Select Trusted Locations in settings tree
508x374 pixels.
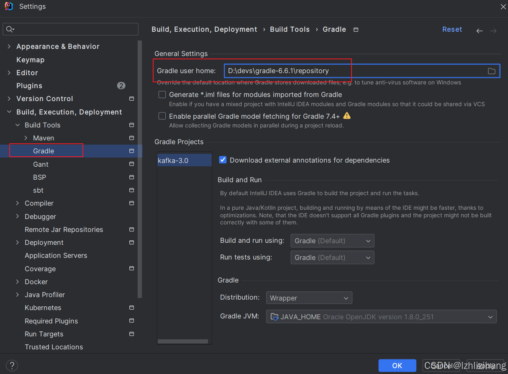tap(54, 347)
